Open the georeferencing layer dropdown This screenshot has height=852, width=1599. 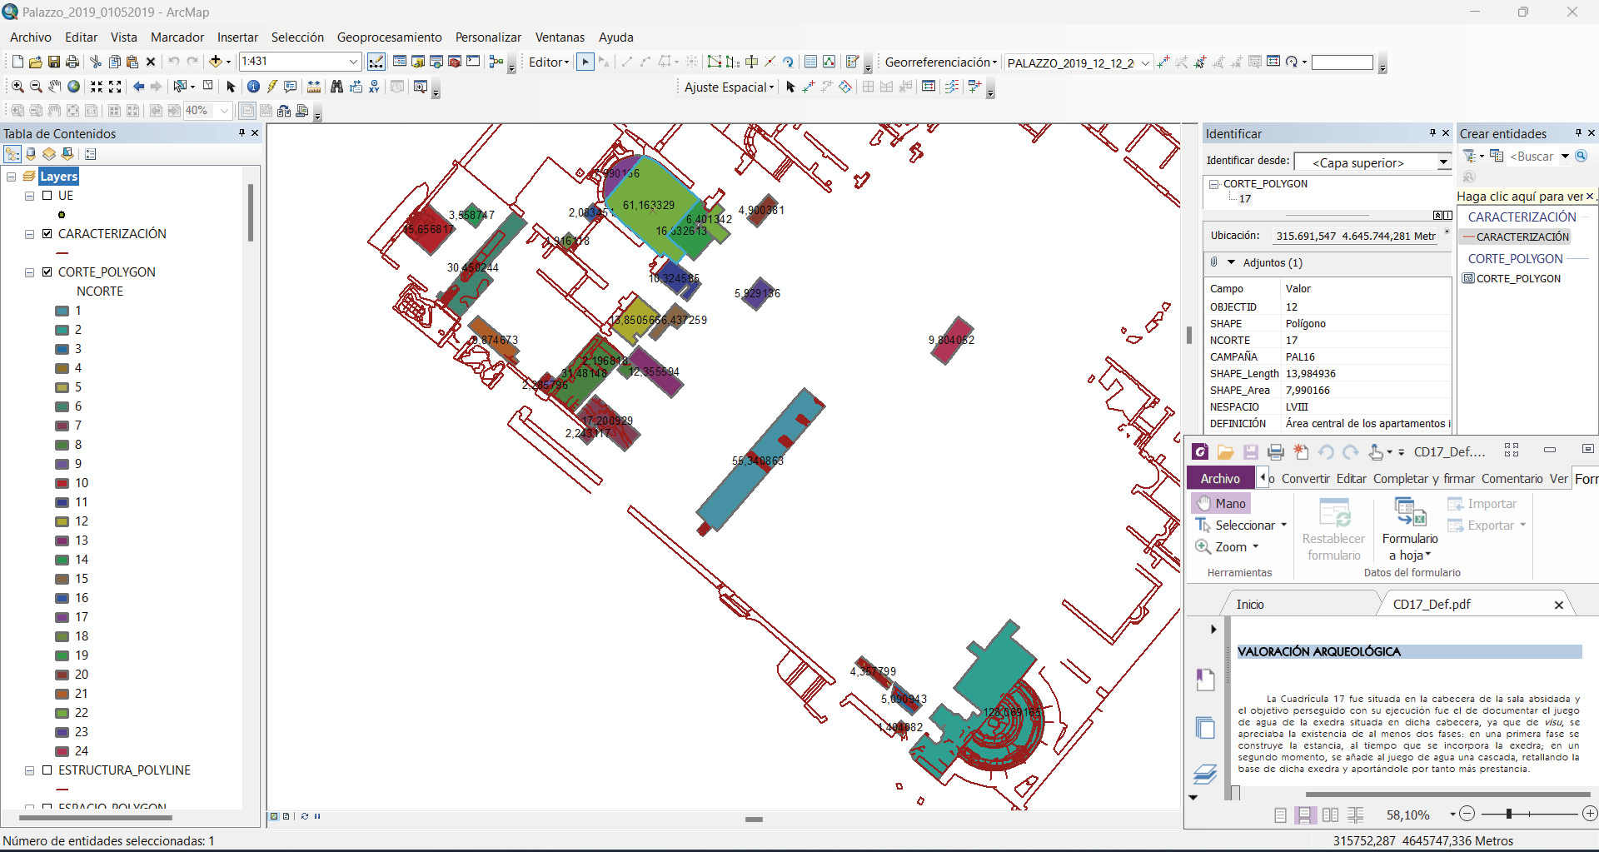click(1145, 62)
